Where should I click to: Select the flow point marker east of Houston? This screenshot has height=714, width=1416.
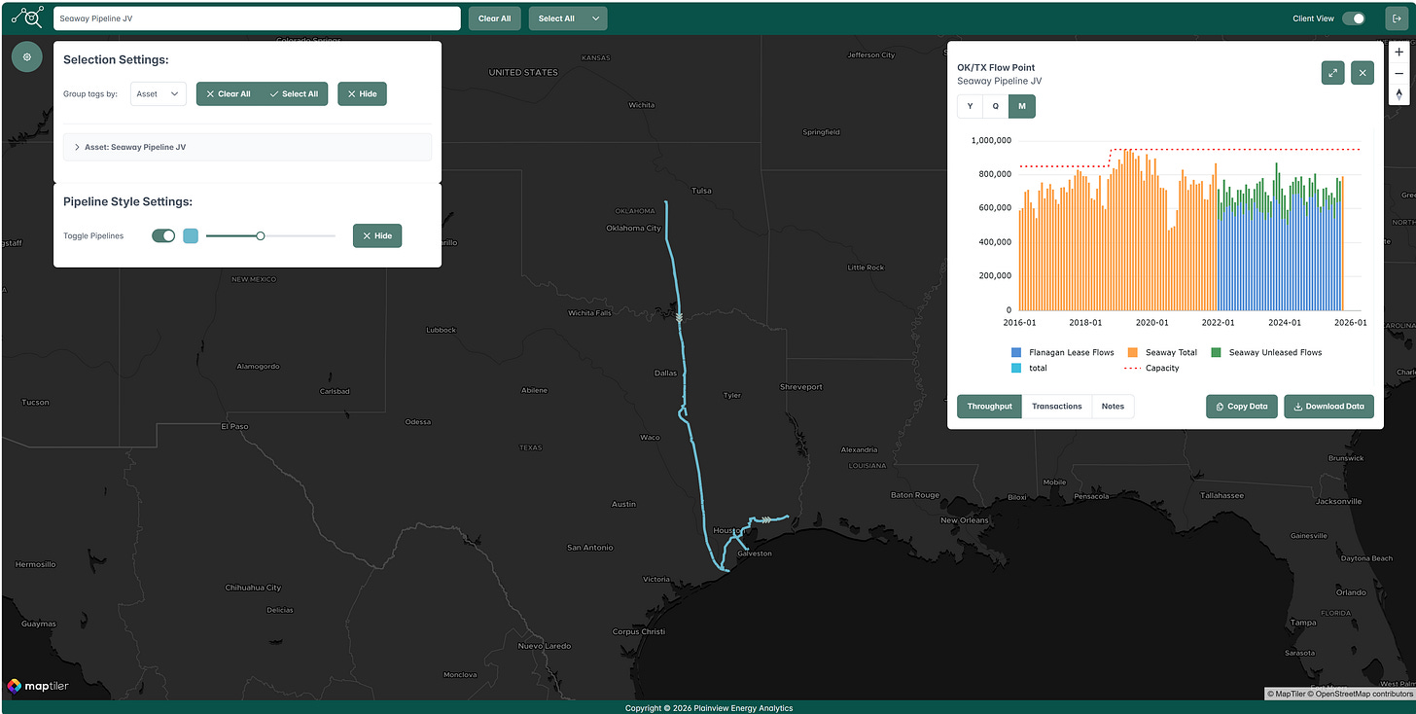pos(766,519)
